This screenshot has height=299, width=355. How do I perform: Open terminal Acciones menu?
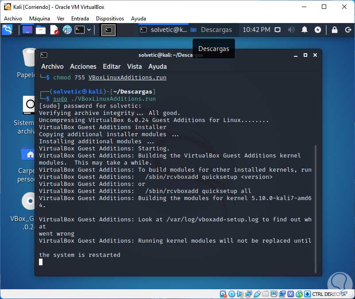click(83, 67)
